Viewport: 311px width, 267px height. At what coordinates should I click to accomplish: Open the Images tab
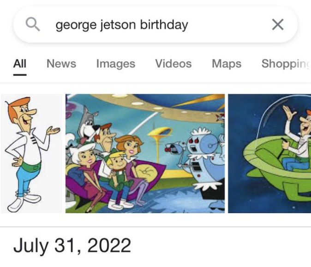115,64
